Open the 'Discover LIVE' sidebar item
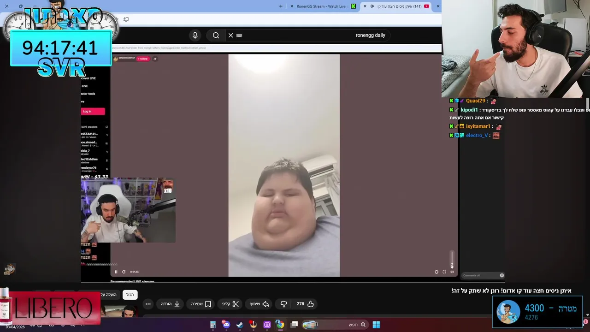The height and width of the screenshot is (332, 590). click(88, 78)
